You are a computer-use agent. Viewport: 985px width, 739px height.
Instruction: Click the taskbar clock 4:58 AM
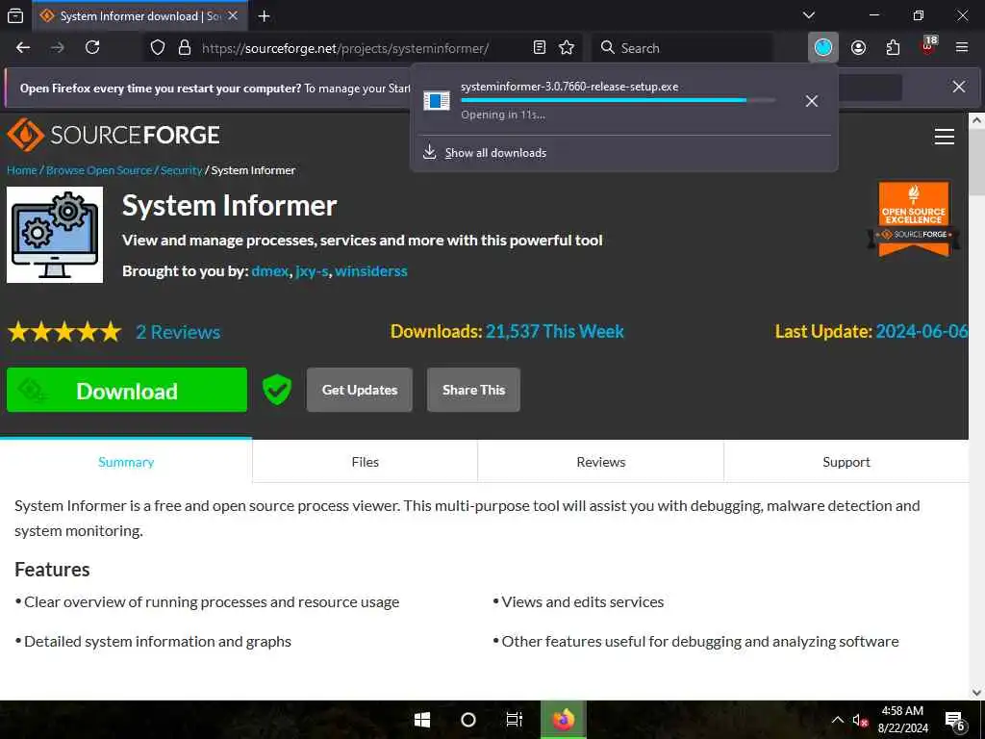coord(902,720)
